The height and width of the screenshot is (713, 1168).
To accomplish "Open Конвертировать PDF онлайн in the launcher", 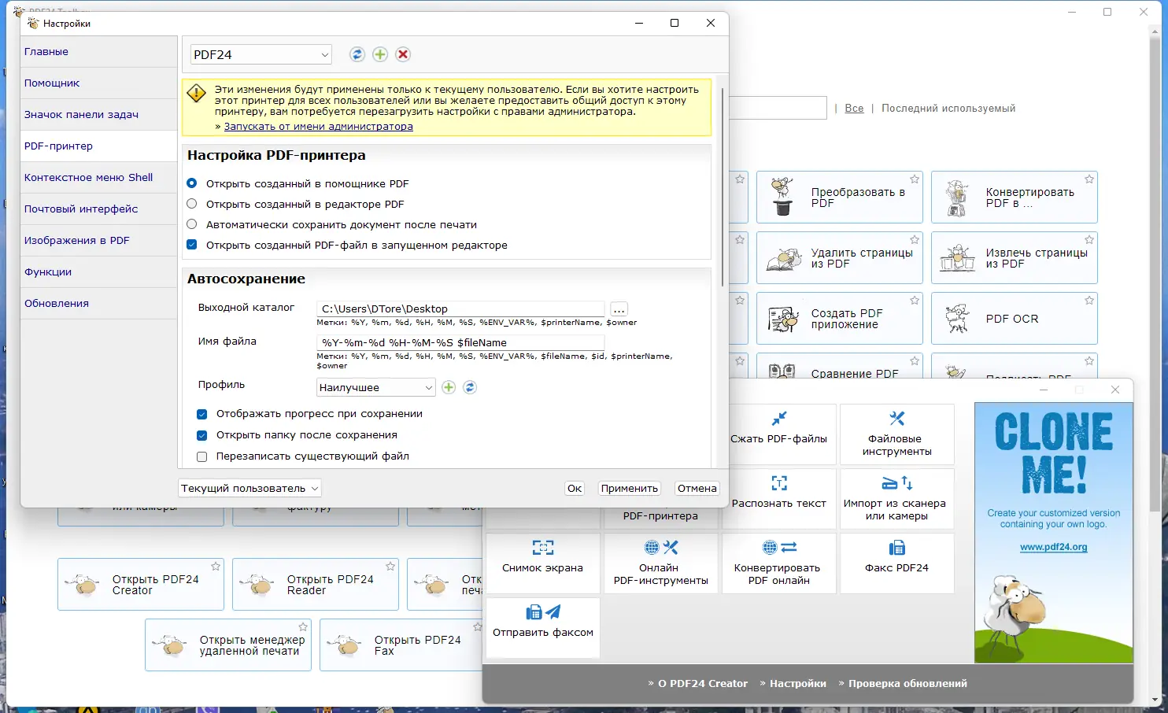I will click(779, 563).
